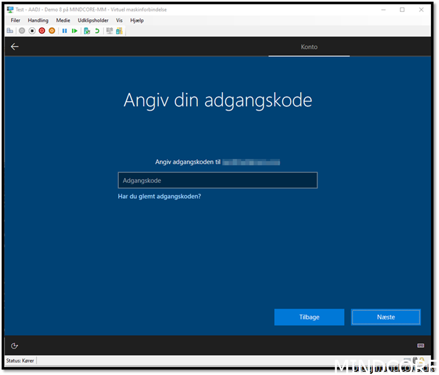The width and height of the screenshot is (439, 375).
Task: Open the Ease of Access icon
Action: [15, 345]
